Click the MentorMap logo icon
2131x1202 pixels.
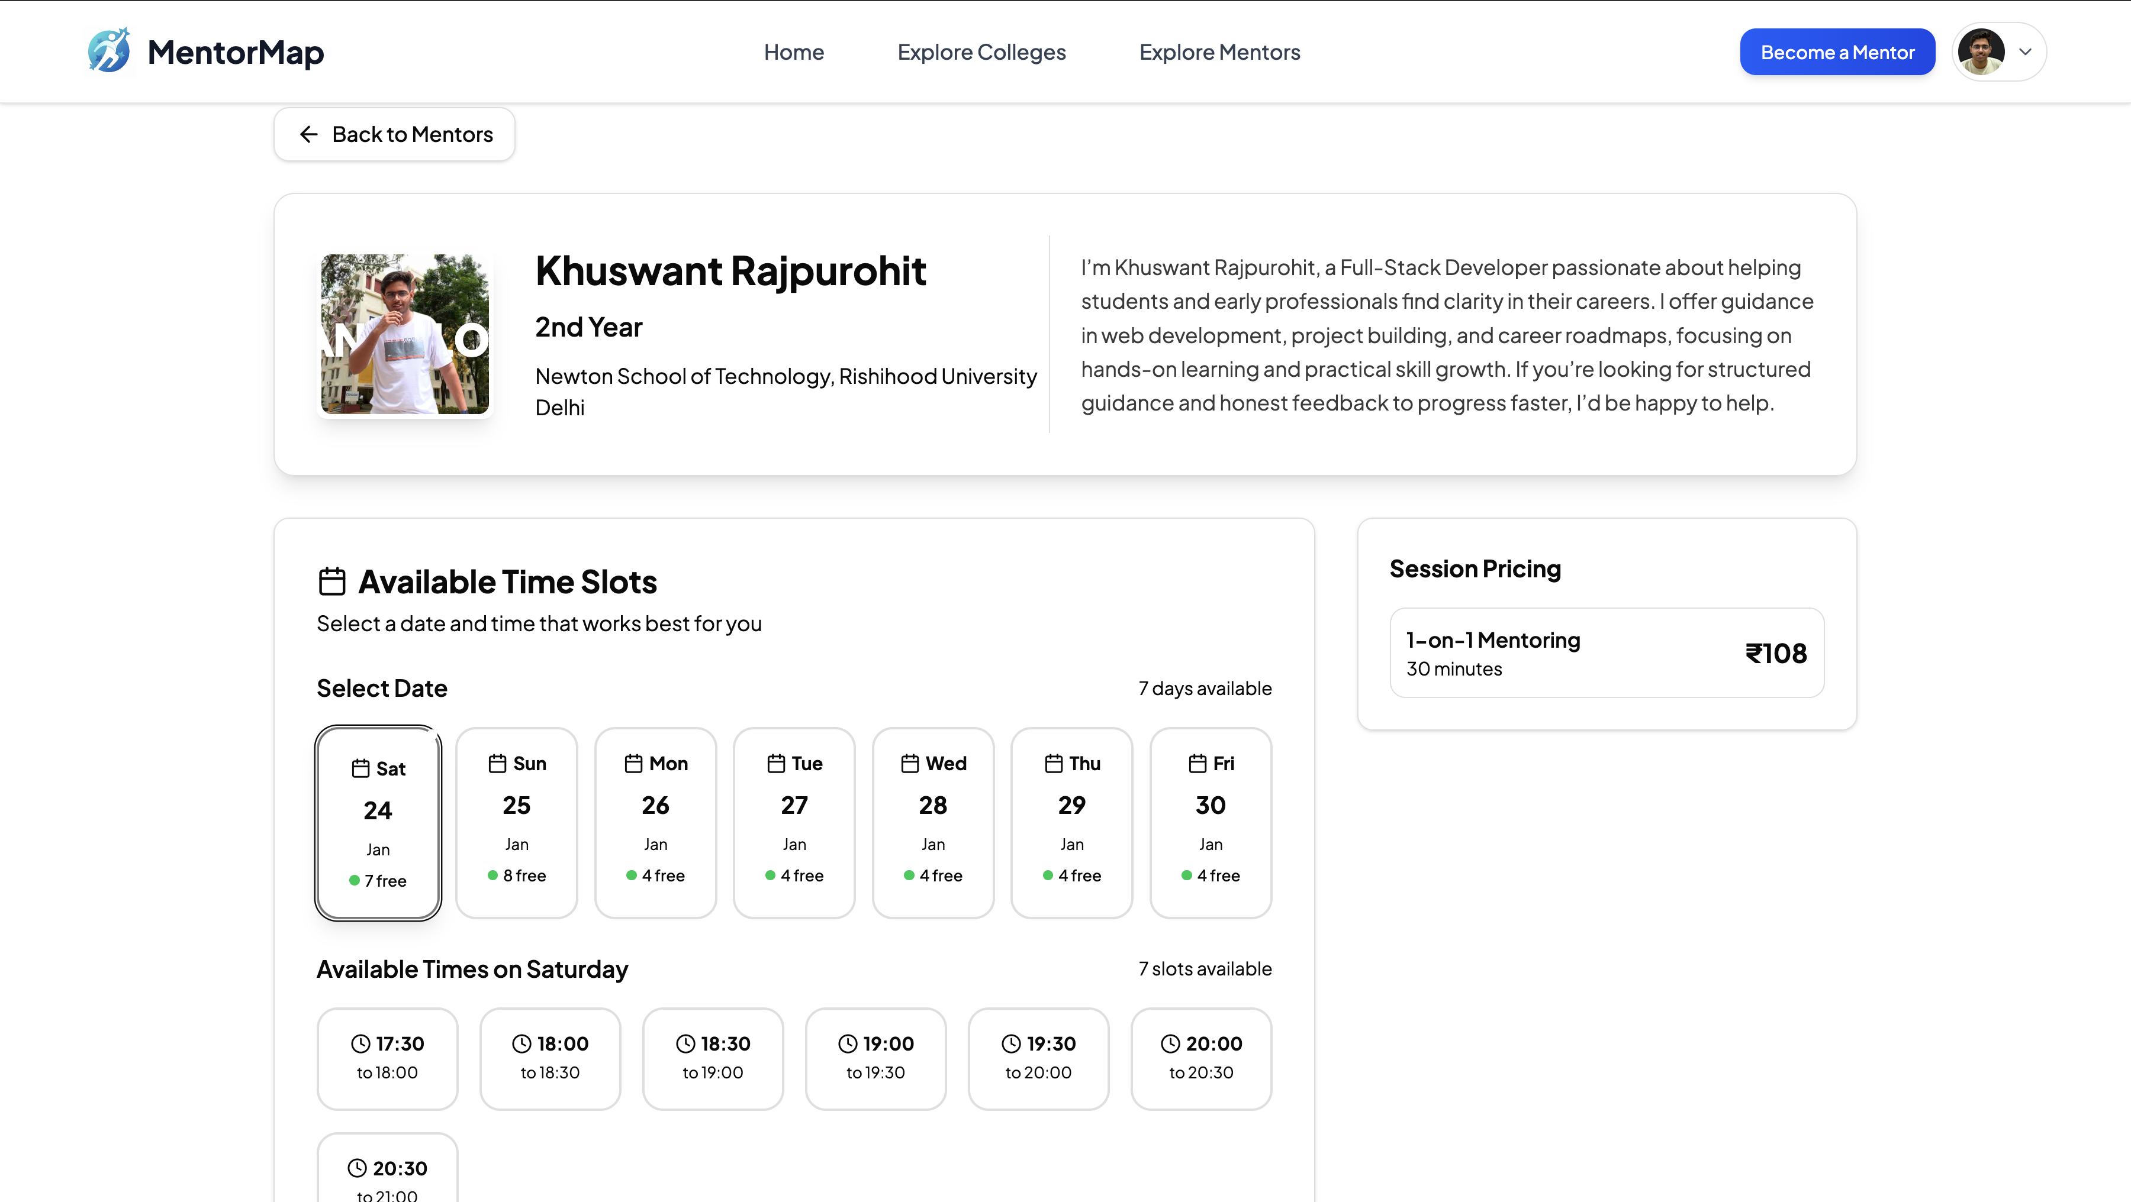coord(109,51)
